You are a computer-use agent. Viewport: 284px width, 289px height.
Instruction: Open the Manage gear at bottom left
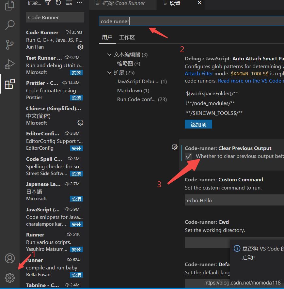click(x=10, y=278)
